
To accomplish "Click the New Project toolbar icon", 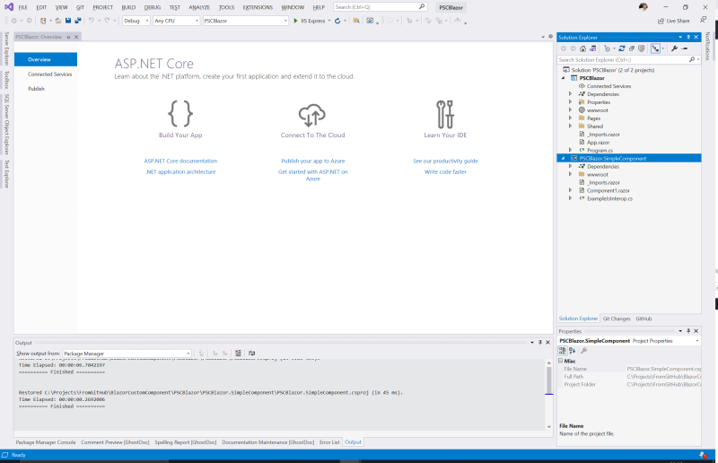I will [43, 21].
